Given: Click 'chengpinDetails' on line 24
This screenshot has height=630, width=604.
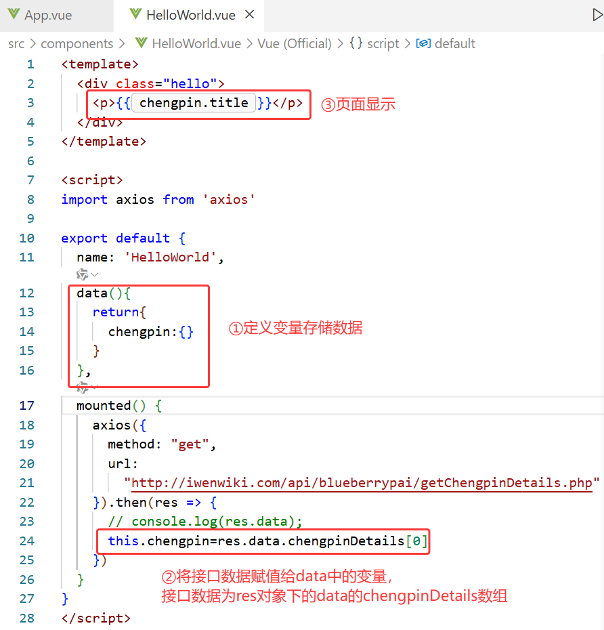Looking at the screenshot, I should [x=346, y=541].
